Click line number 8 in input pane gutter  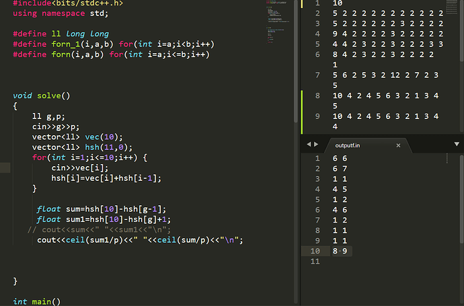pos(317,95)
